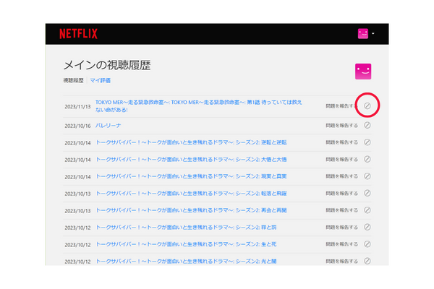Hide the TOKYO MER 第1話 entry from history
Screen dimensions: 434x289
(x=367, y=106)
